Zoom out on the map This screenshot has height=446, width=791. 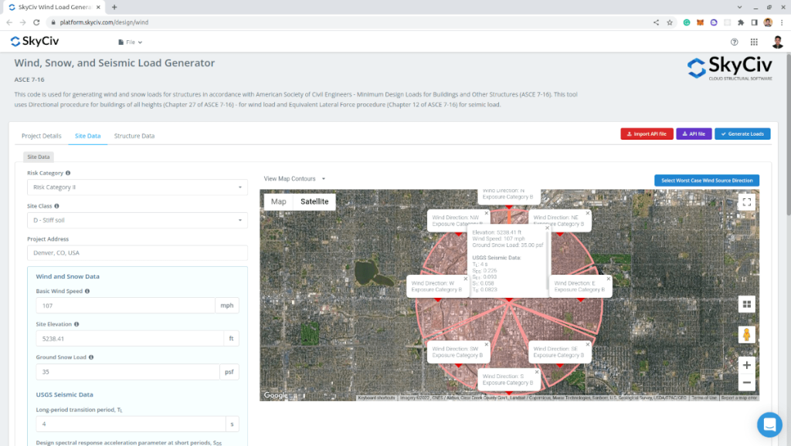(746, 383)
